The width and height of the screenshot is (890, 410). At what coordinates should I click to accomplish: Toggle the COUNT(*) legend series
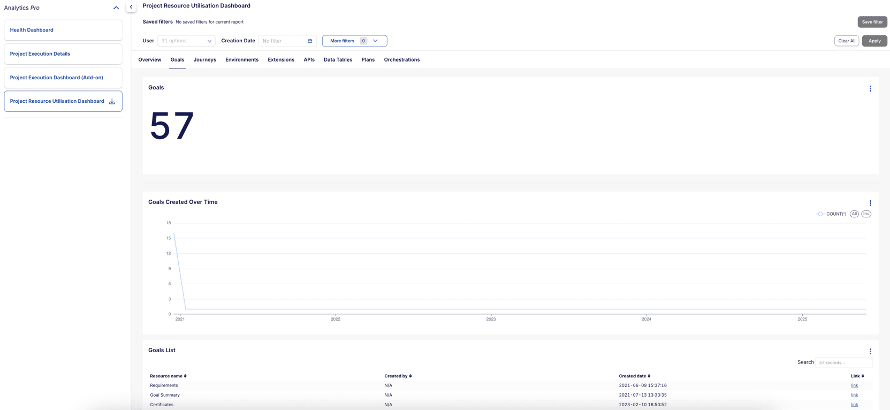831,214
